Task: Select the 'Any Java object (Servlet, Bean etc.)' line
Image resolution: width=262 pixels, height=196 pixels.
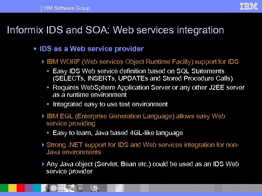Action: (x=143, y=168)
